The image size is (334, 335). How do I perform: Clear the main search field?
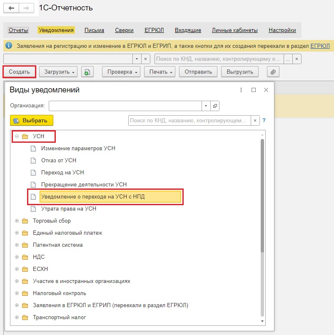[x=297, y=59]
